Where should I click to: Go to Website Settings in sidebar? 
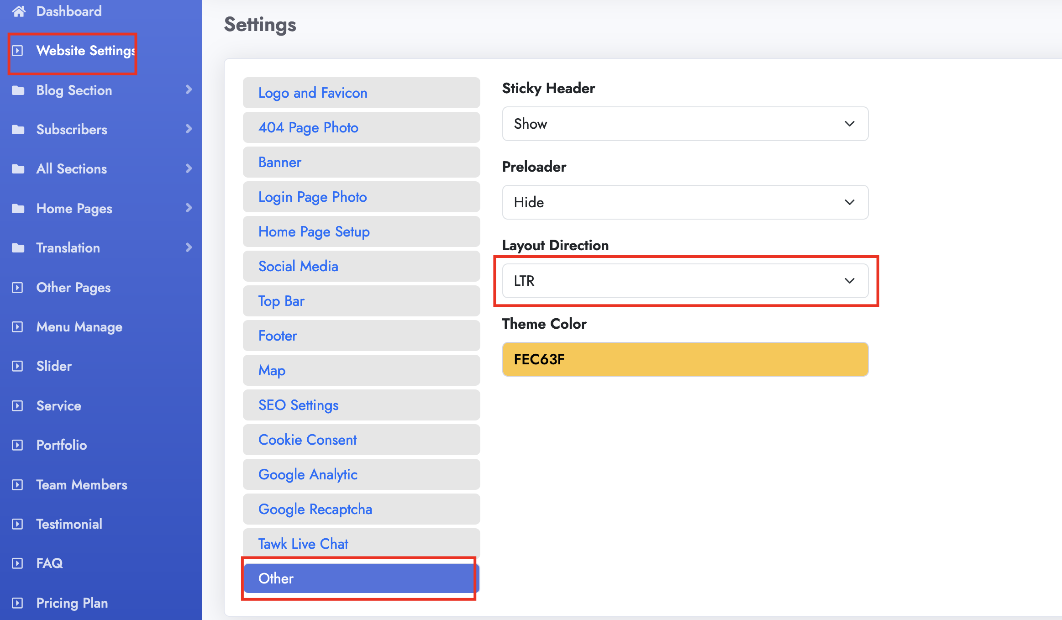pyautogui.click(x=85, y=51)
